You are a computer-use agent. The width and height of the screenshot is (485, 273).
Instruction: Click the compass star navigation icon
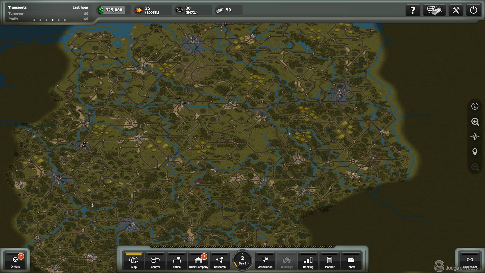(x=475, y=137)
